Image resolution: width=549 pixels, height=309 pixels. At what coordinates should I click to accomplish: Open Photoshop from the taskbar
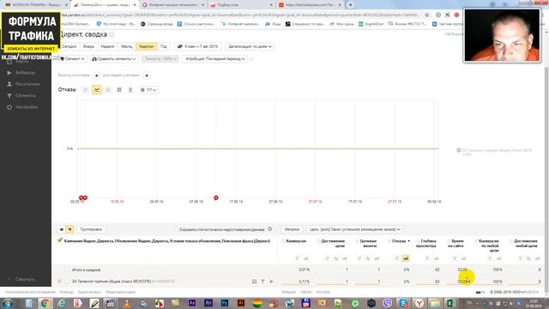point(225,303)
